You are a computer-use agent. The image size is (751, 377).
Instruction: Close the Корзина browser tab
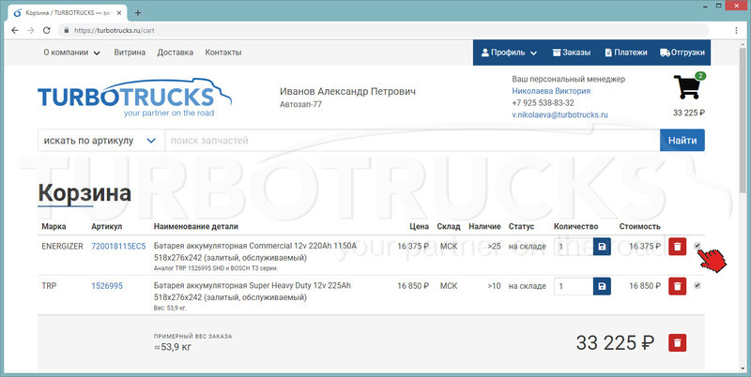pyautogui.click(x=119, y=13)
